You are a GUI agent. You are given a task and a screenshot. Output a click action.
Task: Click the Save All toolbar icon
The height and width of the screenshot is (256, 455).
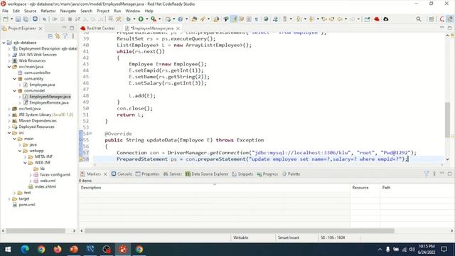tap(26, 19)
